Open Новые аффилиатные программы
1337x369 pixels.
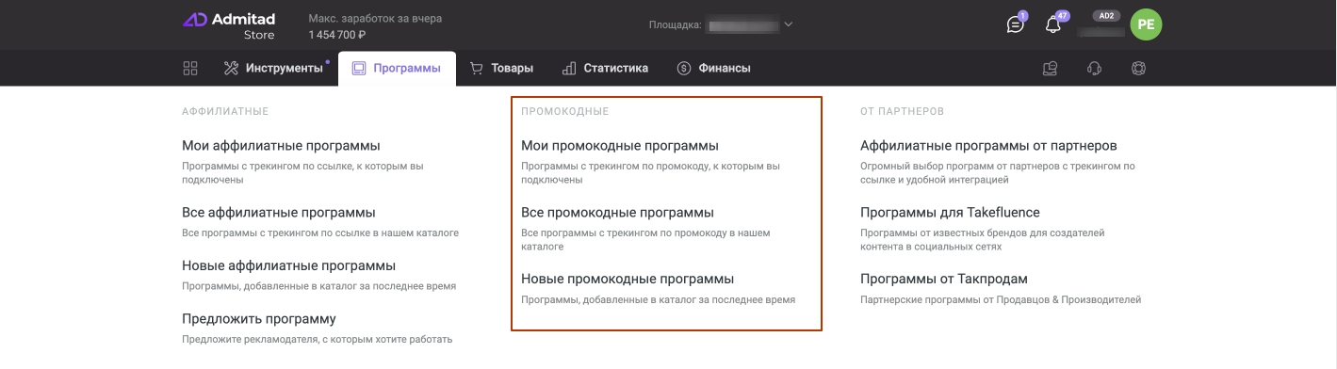coord(288,265)
